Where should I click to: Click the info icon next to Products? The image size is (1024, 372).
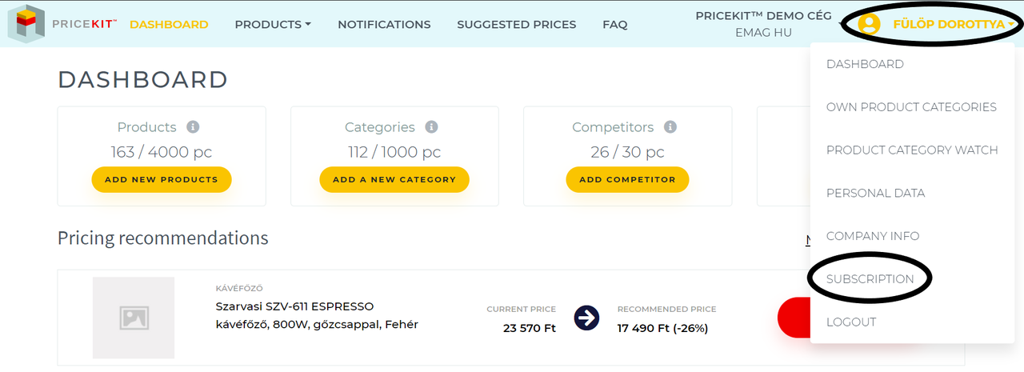(x=193, y=127)
